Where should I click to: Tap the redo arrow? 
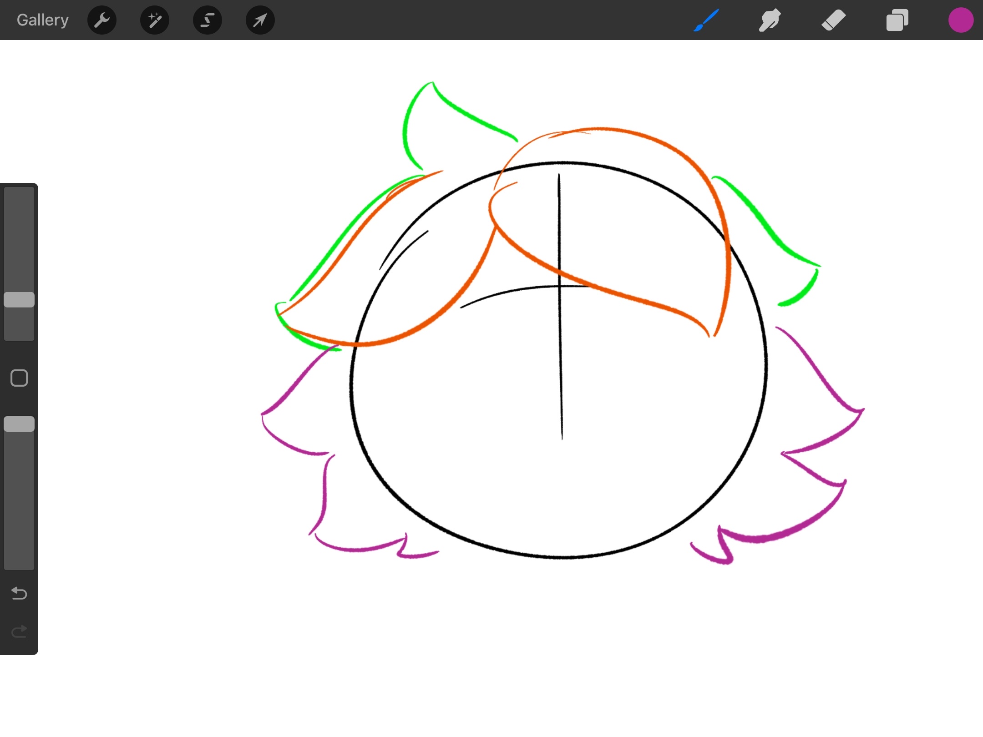tap(19, 631)
